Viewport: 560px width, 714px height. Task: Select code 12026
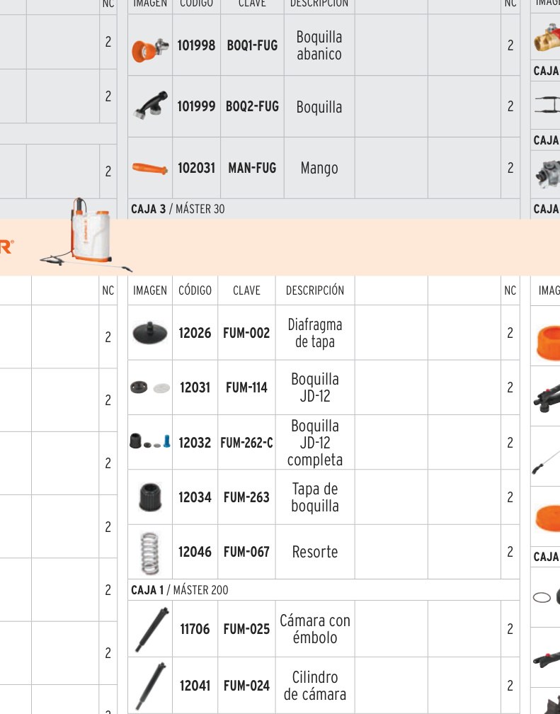pyautogui.click(x=195, y=333)
